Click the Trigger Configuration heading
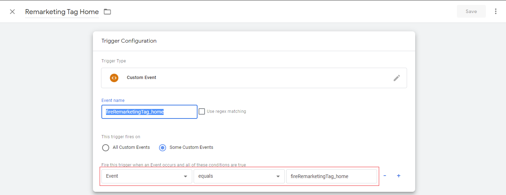The height and width of the screenshot is (195, 506). [x=129, y=41]
